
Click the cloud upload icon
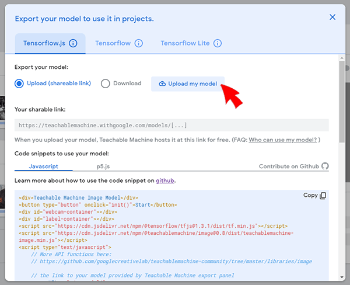point(162,84)
